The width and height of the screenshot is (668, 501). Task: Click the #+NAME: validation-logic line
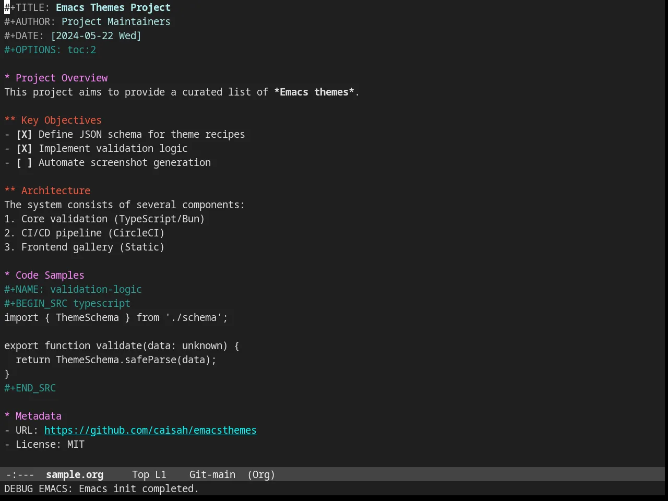tap(73, 289)
